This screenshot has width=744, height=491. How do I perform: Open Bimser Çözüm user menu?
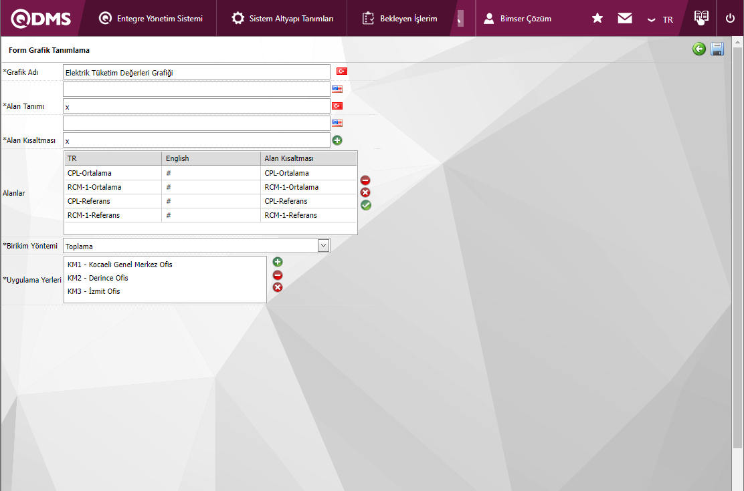(517, 19)
